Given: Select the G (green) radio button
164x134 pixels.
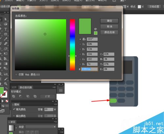Looking at the screenshot, I should point(80,59).
